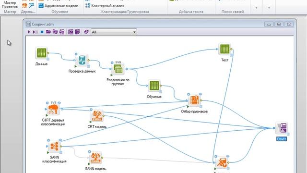The image size is (307, 173).
Task: Click Аддитивные модели in the ribbon
Action: click(59, 6)
